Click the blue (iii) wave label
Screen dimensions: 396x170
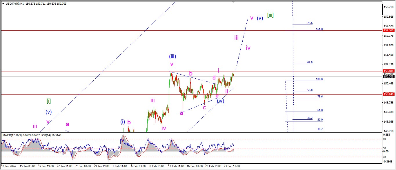172,56
